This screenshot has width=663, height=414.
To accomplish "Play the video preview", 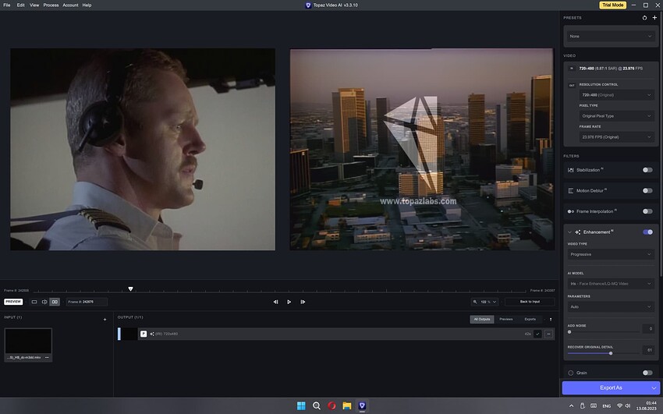I will [289, 302].
